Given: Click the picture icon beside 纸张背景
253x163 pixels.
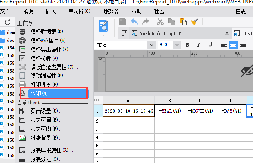Looking at the screenshot, I should click(22, 138).
